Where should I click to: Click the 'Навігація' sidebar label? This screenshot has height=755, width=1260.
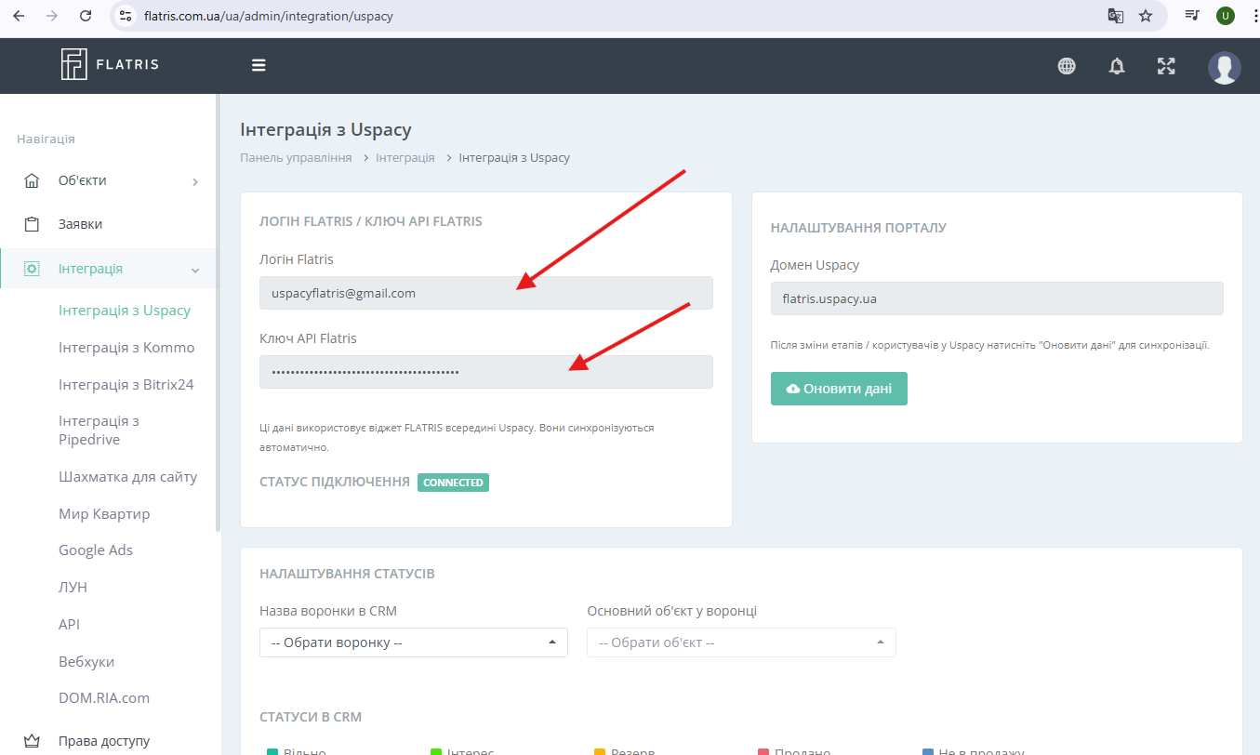coord(46,139)
